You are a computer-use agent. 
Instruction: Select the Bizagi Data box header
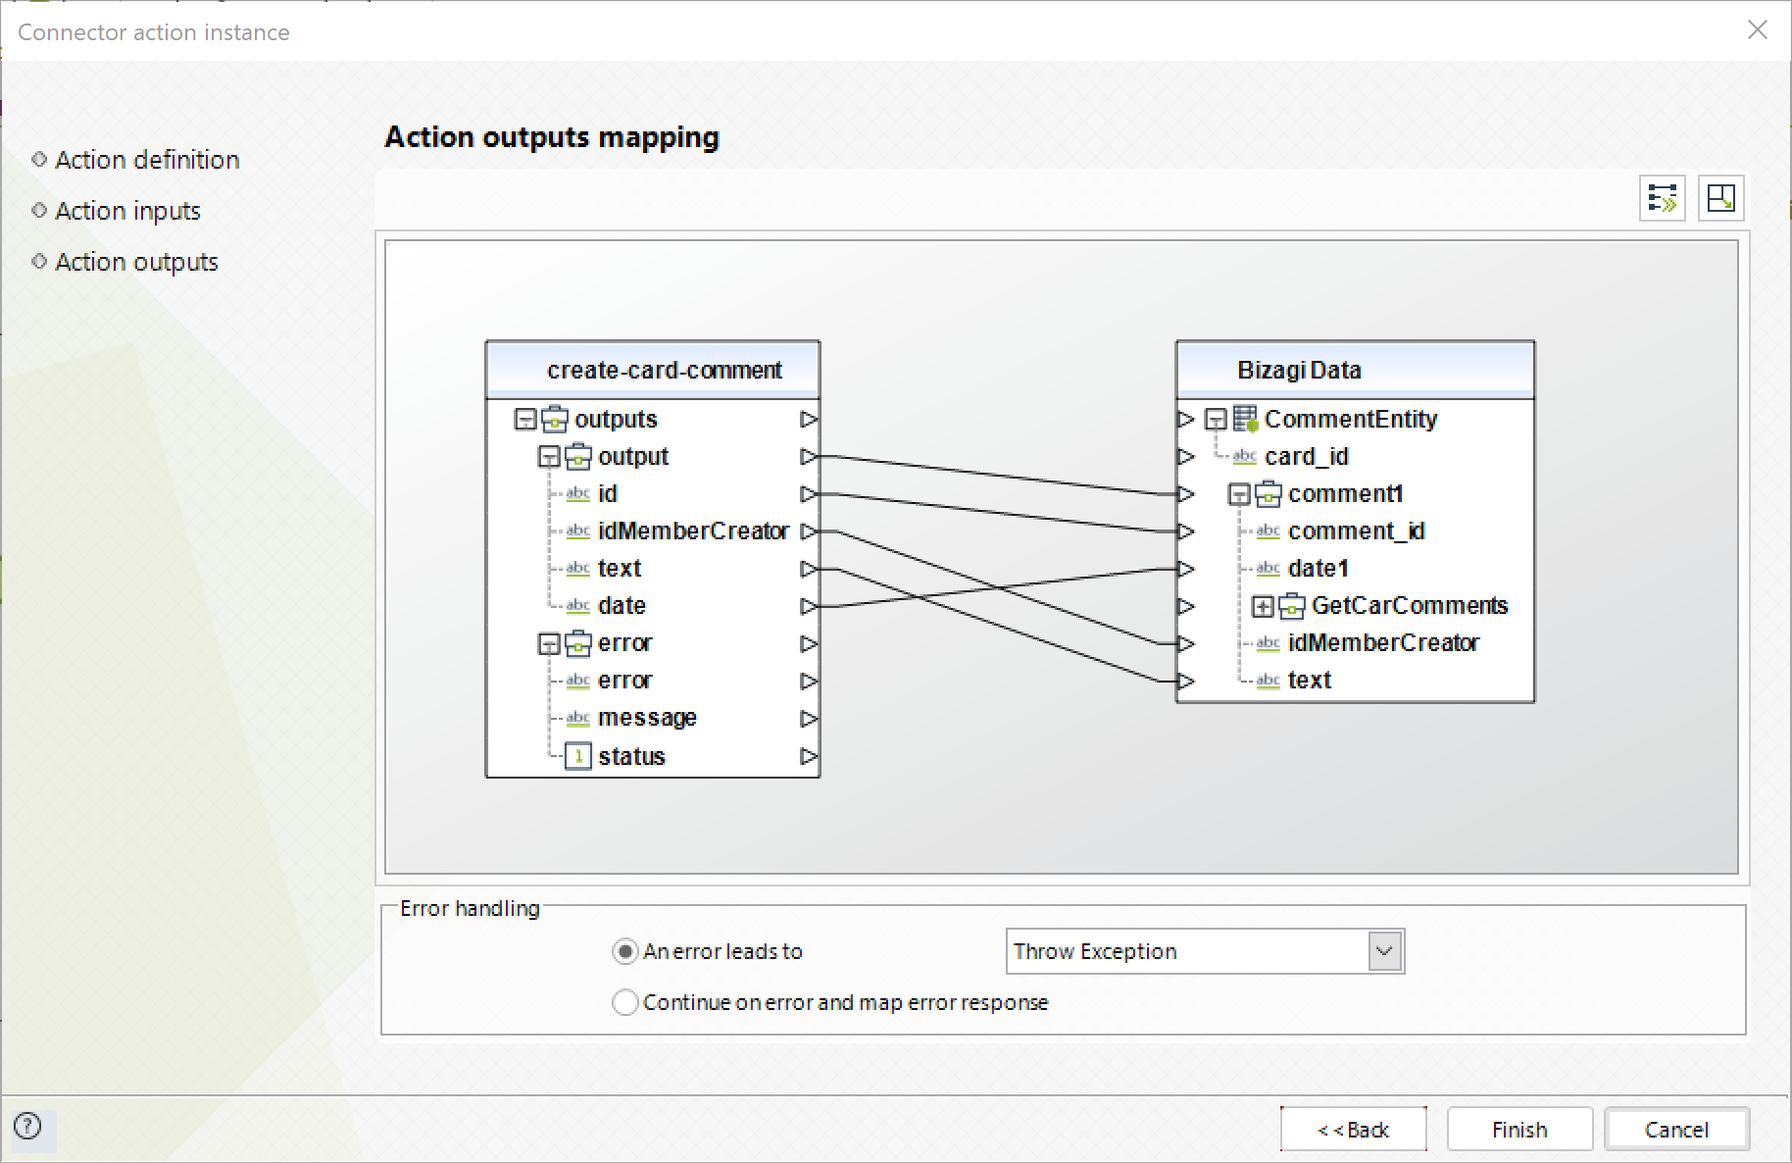1356,370
